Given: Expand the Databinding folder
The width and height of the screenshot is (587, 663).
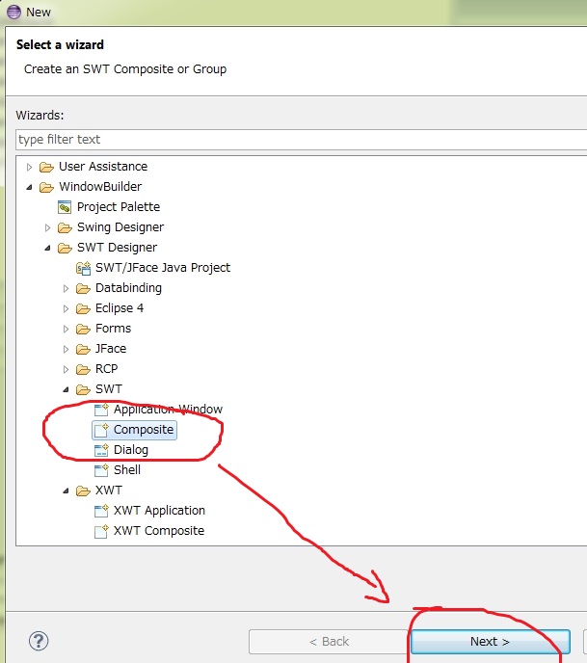Looking at the screenshot, I should 67,288.
